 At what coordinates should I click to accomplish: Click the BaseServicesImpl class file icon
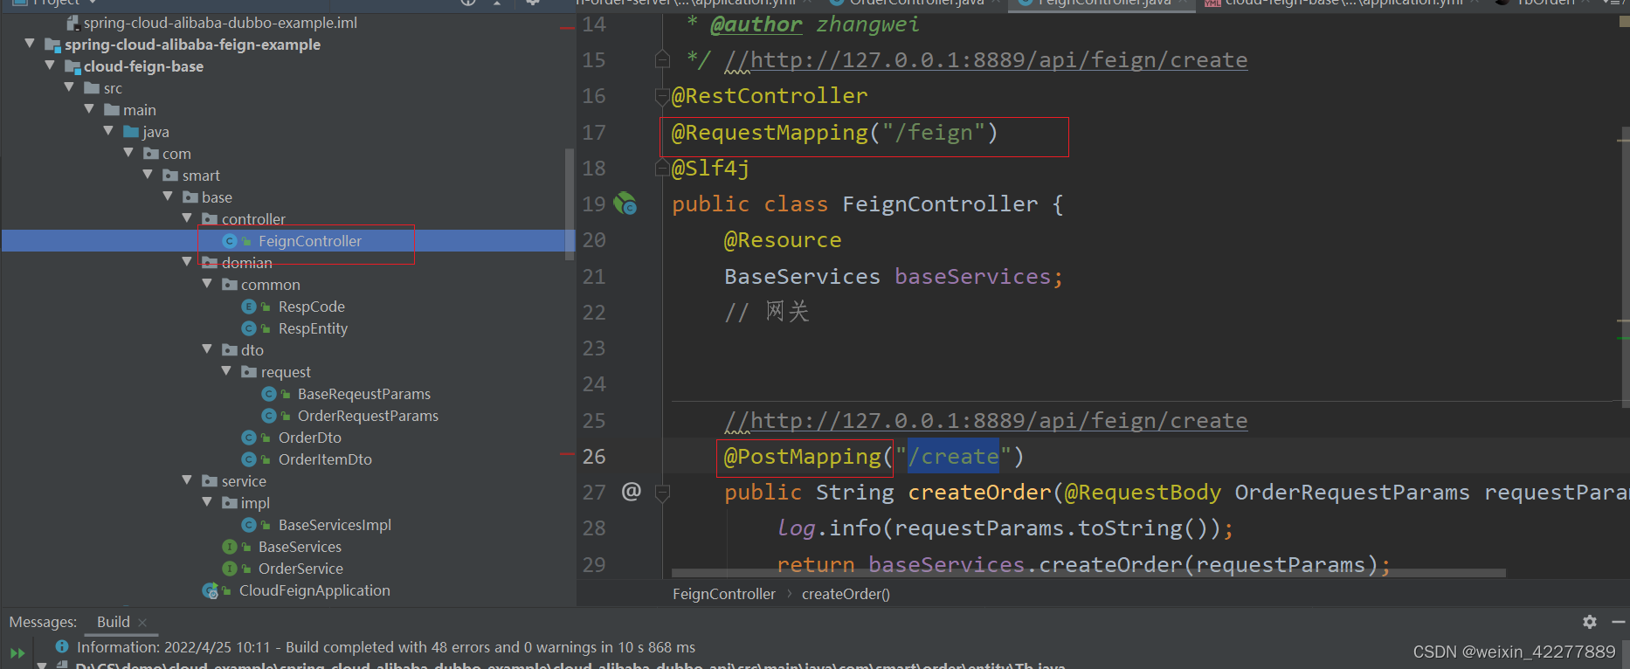point(249,525)
